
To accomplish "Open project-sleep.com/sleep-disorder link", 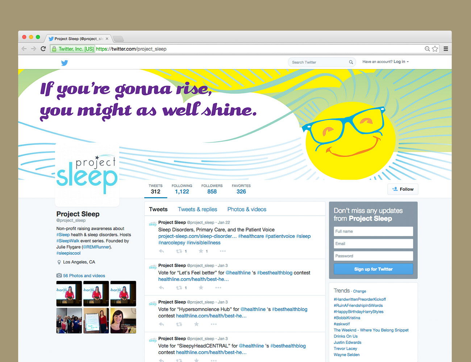I will pyautogui.click(x=197, y=236).
